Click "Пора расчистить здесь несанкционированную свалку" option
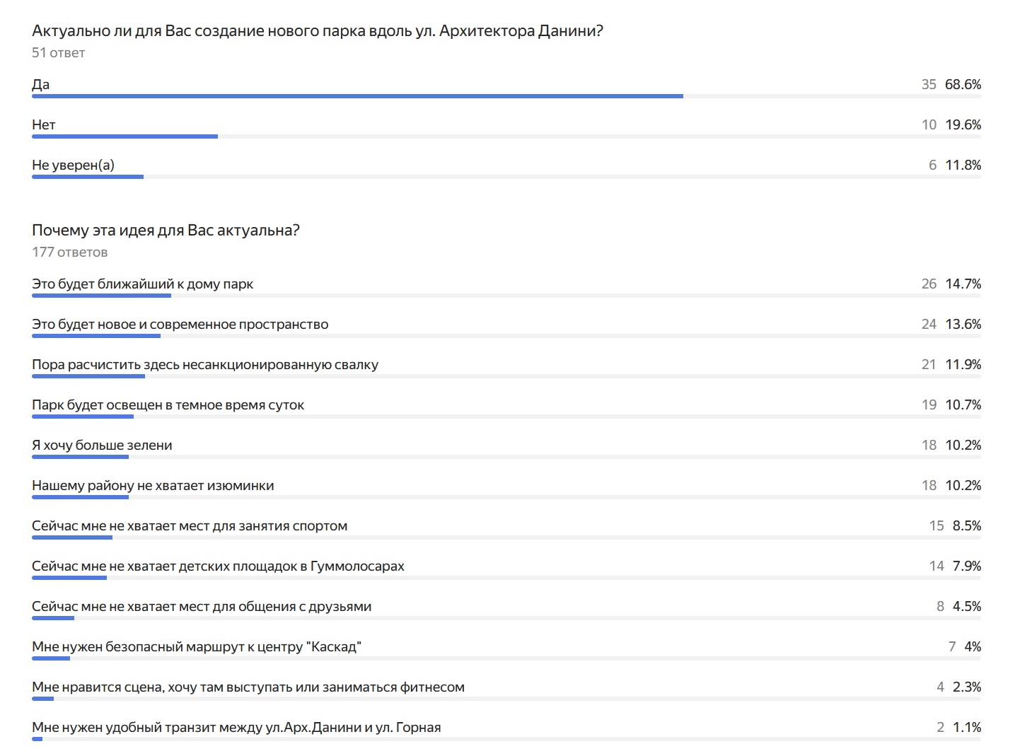1015x756 pixels. tap(205, 364)
